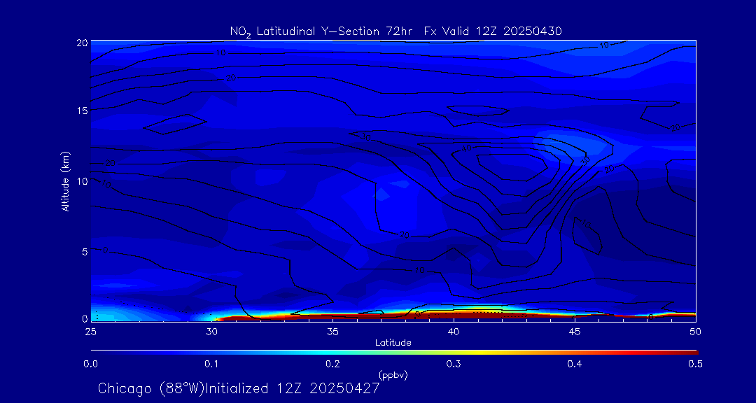Click the contour label "40" inside the plot
This screenshot has height=403, width=756.
click(x=466, y=148)
